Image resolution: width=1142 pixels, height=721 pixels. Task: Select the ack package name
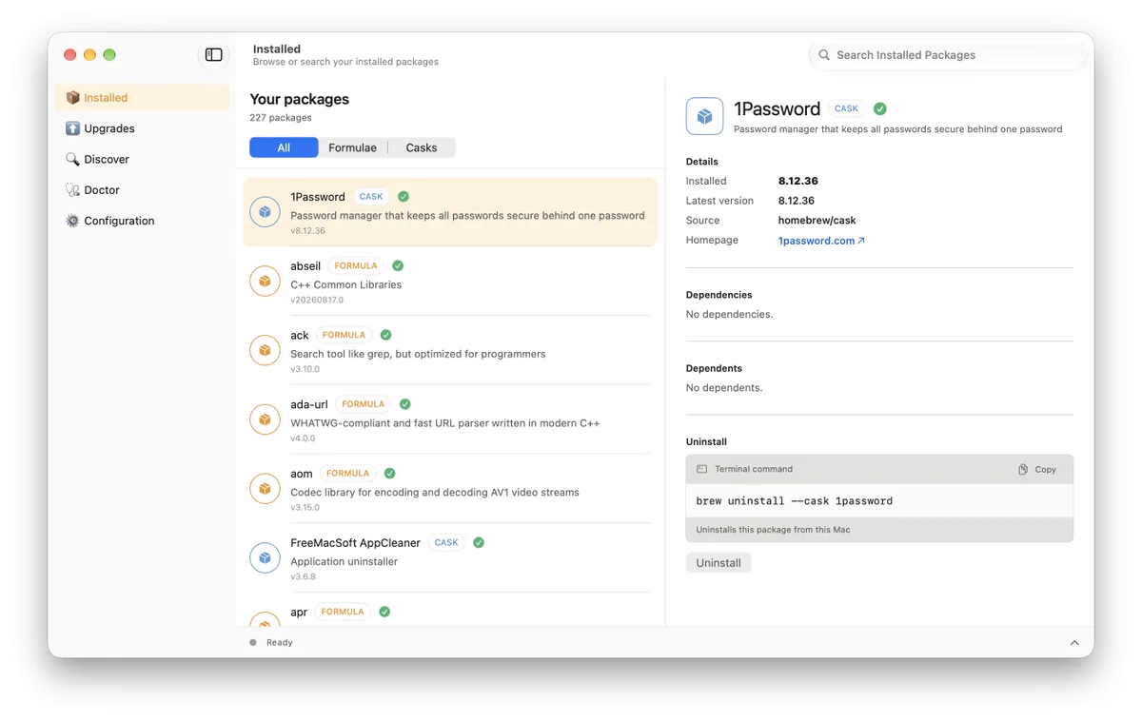point(300,335)
